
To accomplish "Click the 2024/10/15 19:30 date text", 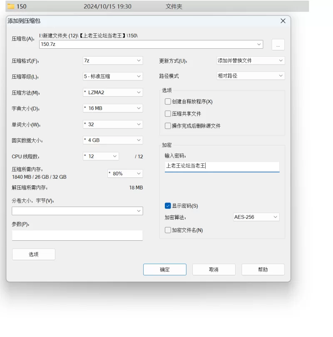I will coord(107,6).
